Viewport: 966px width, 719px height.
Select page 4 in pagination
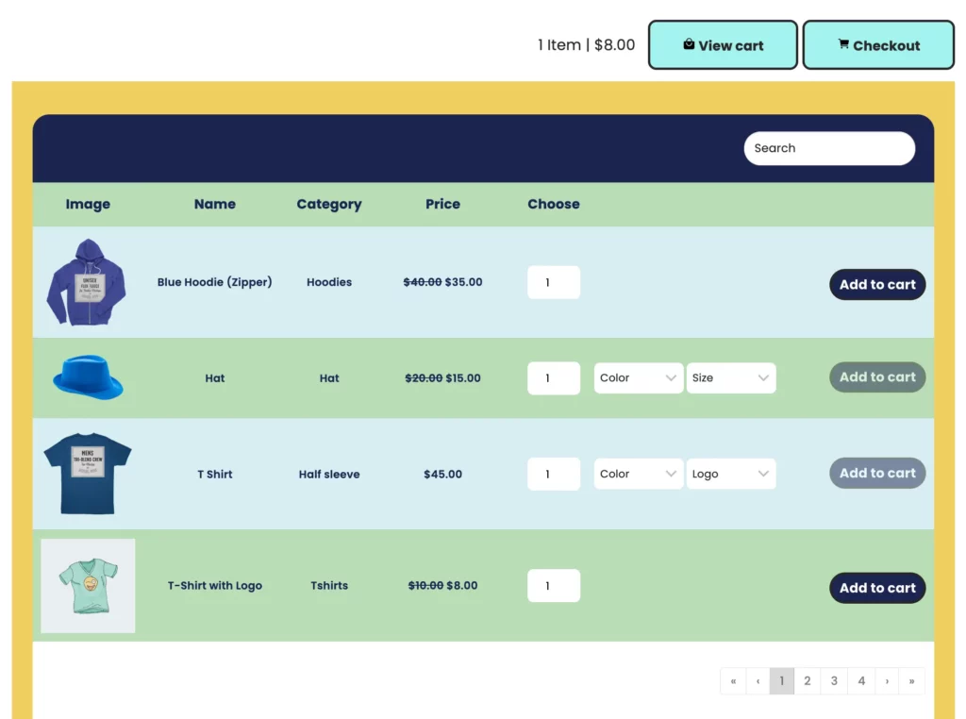pos(861,680)
